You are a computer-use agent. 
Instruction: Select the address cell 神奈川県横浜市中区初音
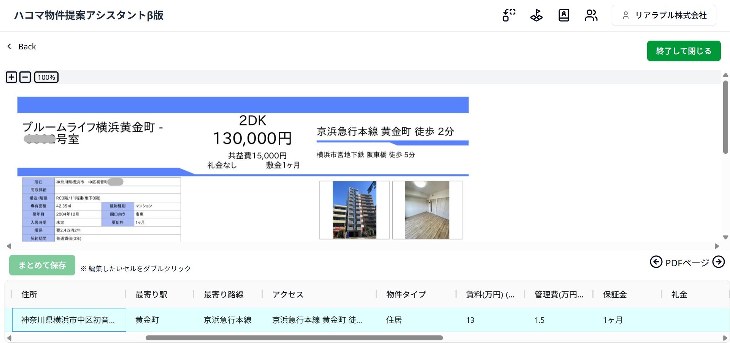click(x=69, y=320)
